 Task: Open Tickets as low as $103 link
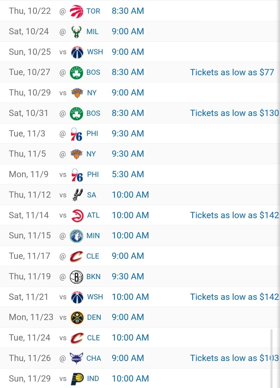(x=235, y=358)
